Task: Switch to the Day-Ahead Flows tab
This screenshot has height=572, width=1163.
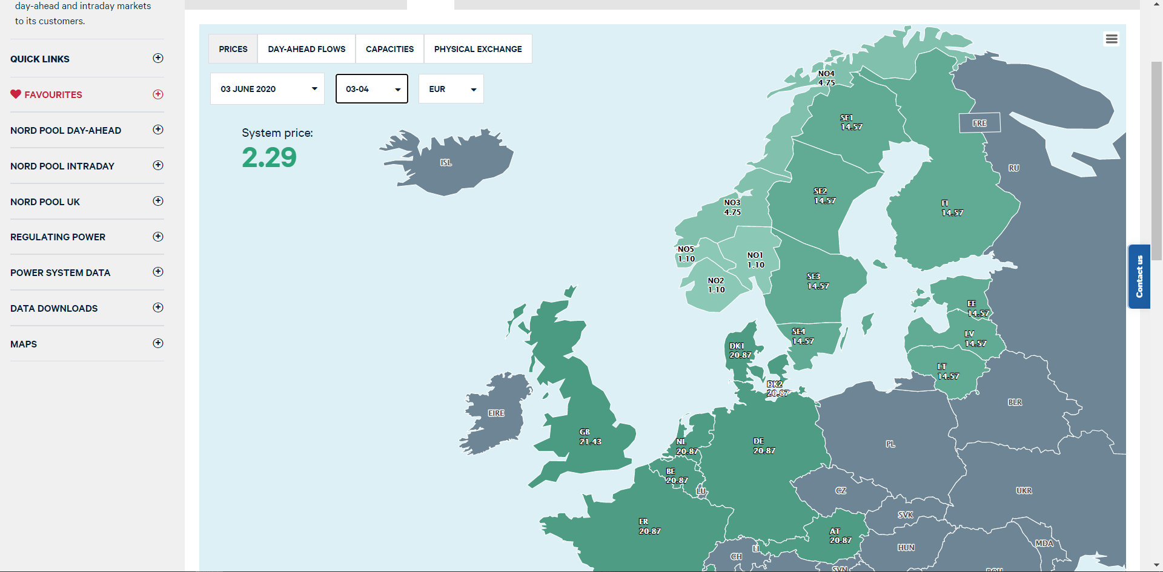Action: point(306,49)
